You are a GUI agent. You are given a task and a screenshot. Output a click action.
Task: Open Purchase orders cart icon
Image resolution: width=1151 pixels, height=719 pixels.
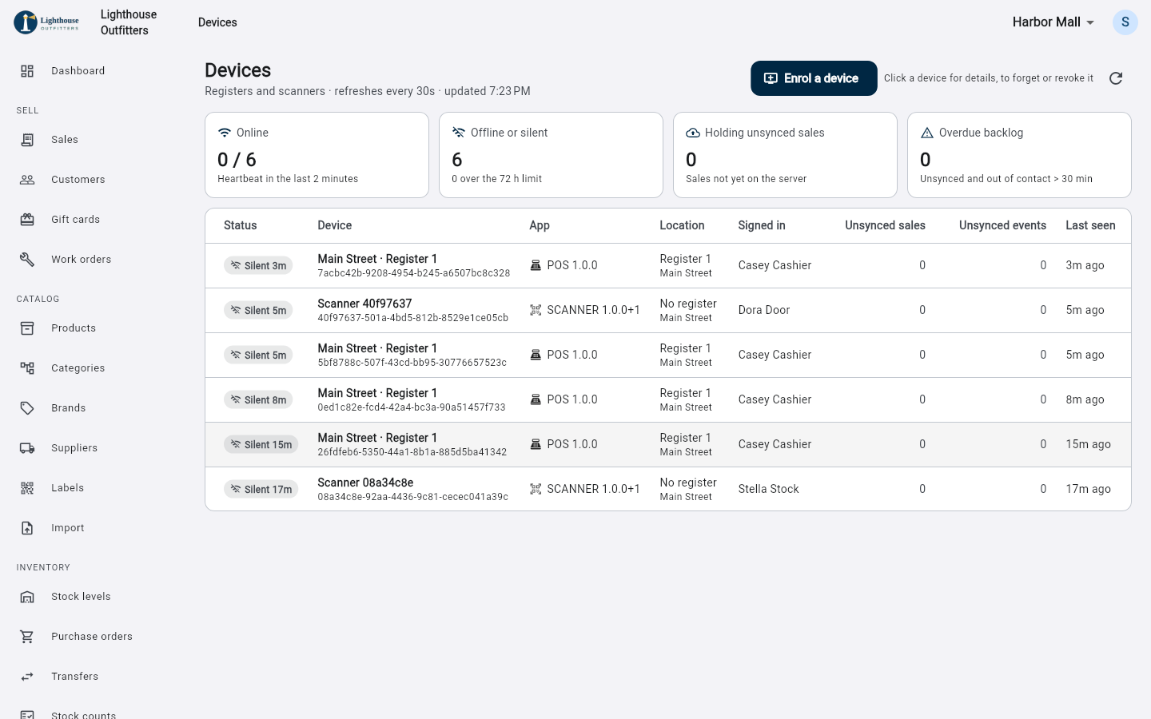click(x=27, y=637)
